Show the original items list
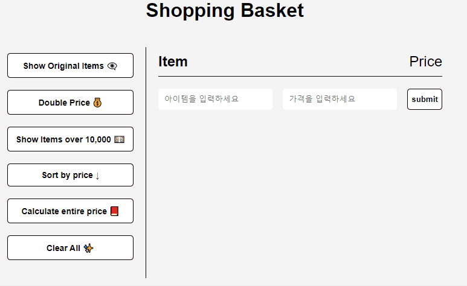 (70, 66)
